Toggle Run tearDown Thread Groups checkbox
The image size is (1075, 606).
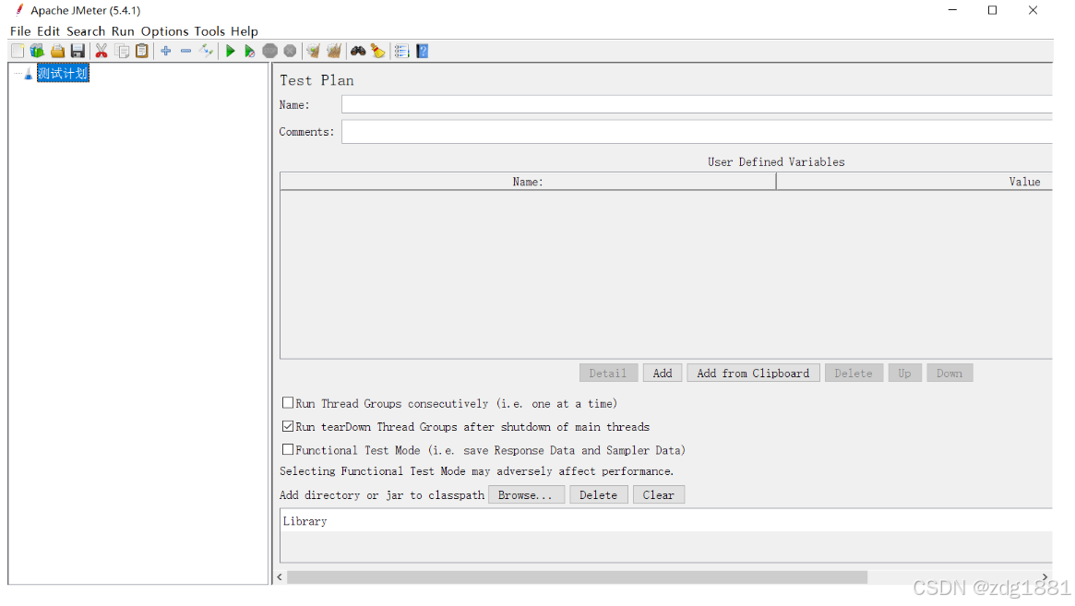[x=288, y=426]
